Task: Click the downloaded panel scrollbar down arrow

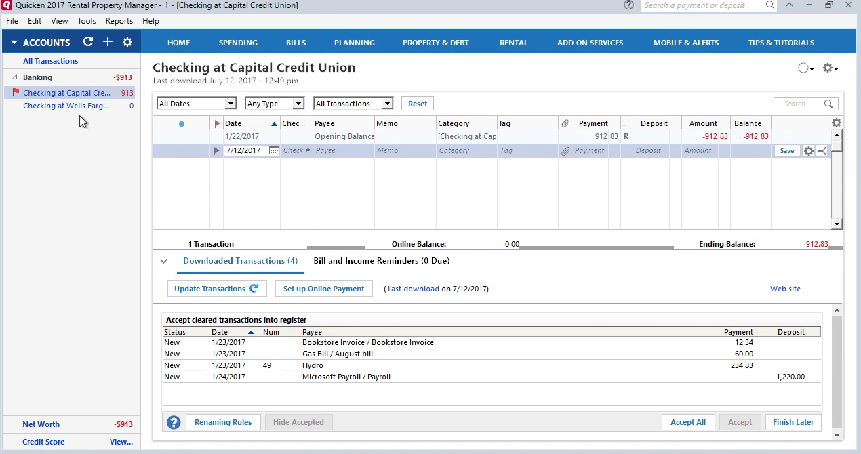Action: [837, 434]
